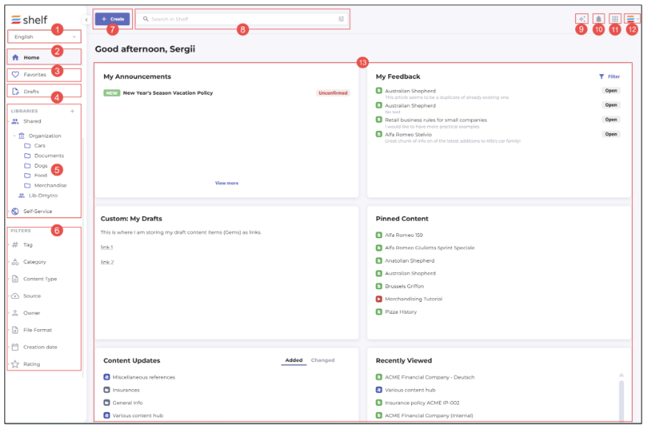This screenshot has width=649, height=429.
Task: Open New Year's Season Vacation Policy announcement
Action: pyautogui.click(x=168, y=92)
